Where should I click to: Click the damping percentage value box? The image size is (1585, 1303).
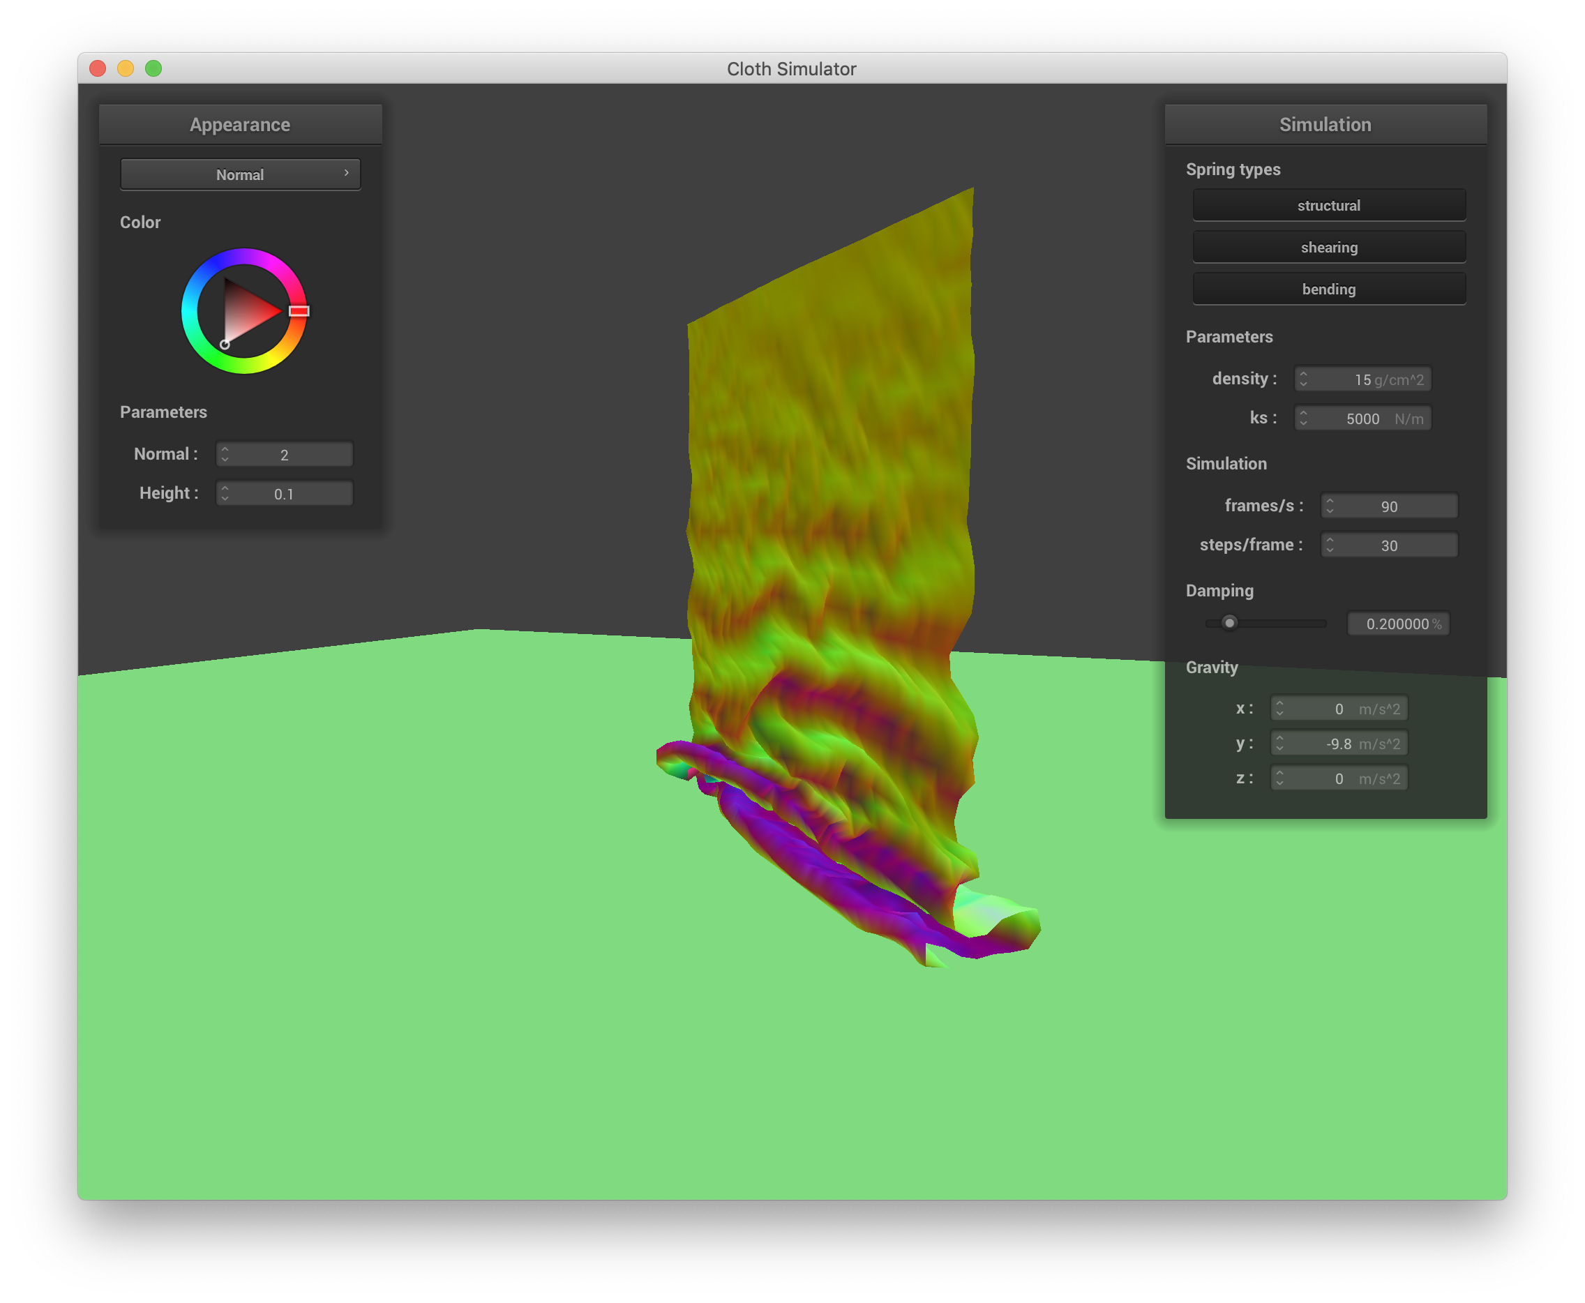tap(1398, 624)
